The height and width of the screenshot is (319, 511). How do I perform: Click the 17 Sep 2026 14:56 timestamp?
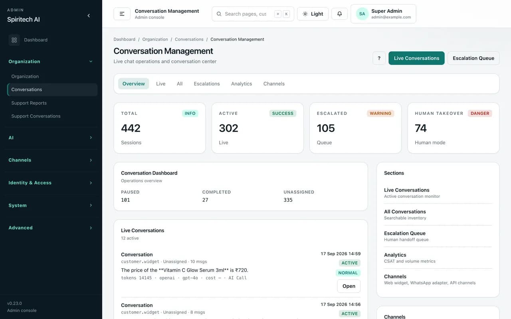[341, 304]
